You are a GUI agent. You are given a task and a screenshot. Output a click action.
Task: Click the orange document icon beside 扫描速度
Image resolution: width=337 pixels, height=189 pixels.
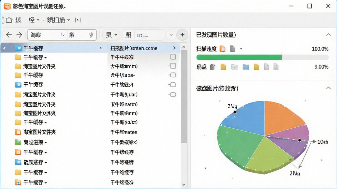[x=222, y=49]
